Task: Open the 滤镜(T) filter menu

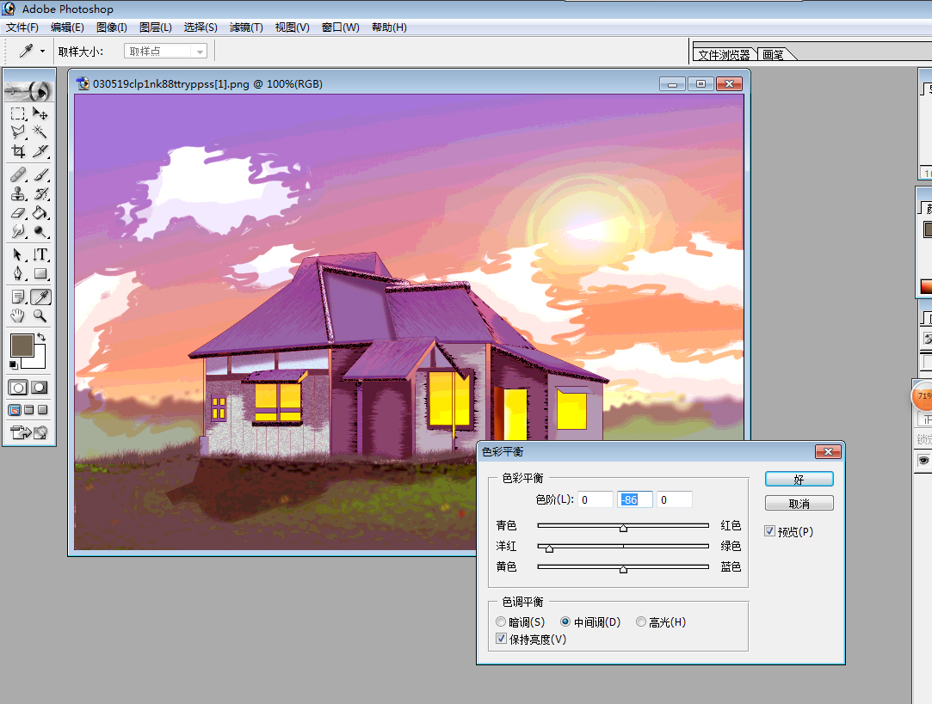Action: (246, 28)
